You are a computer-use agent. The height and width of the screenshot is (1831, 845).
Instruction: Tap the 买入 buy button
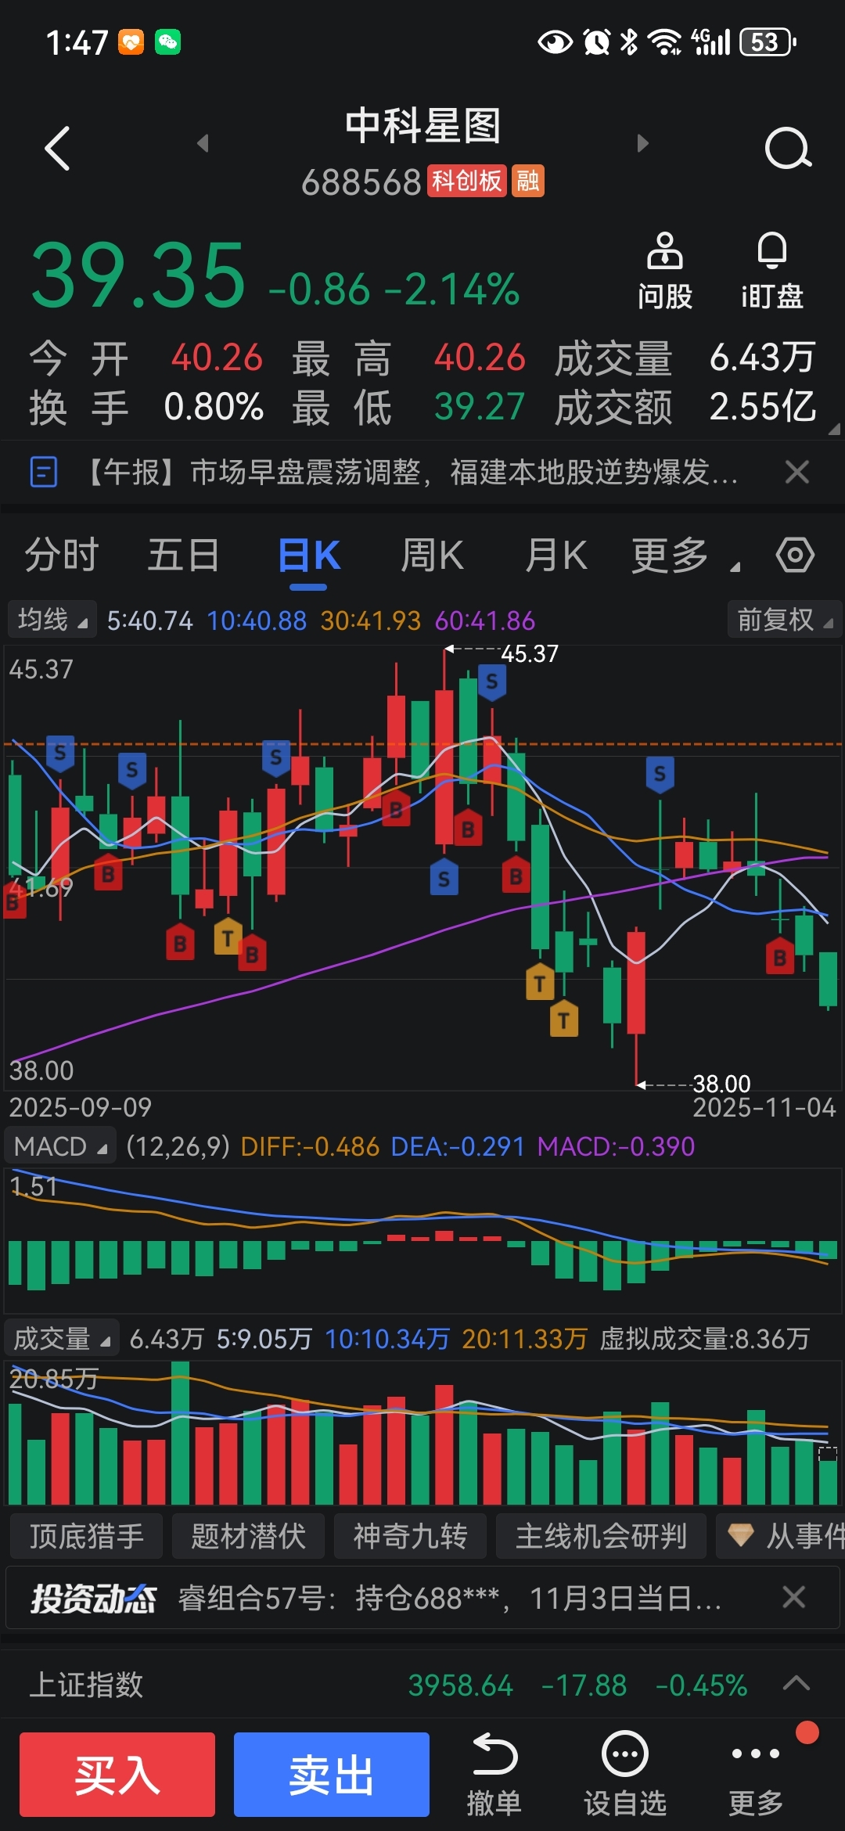point(117,1774)
